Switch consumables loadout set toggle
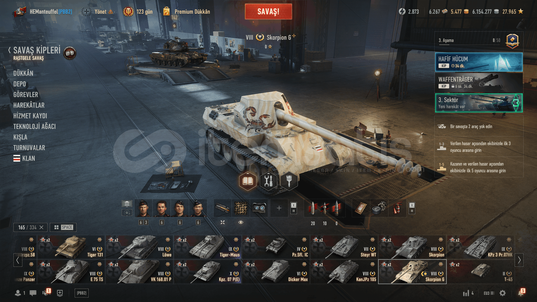537x302 pixels. tap(412, 208)
